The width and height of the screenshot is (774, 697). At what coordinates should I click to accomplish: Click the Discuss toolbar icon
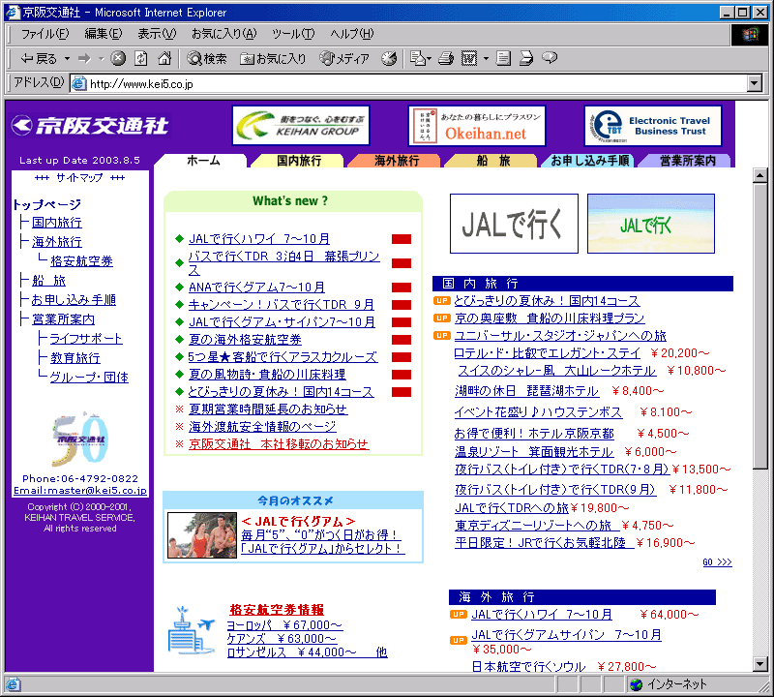[x=503, y=58]
